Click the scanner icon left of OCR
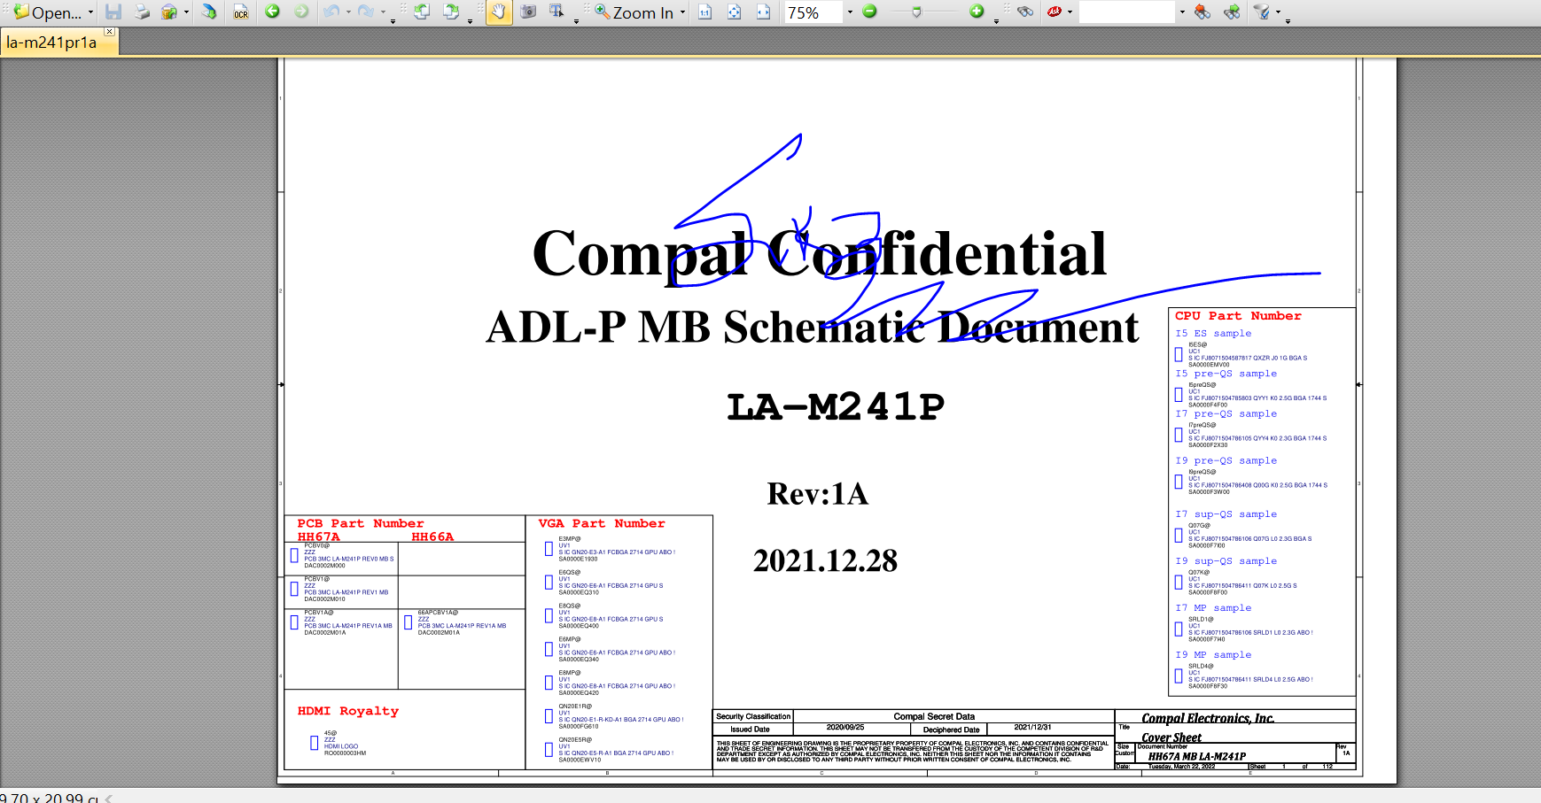 point(209,12)
